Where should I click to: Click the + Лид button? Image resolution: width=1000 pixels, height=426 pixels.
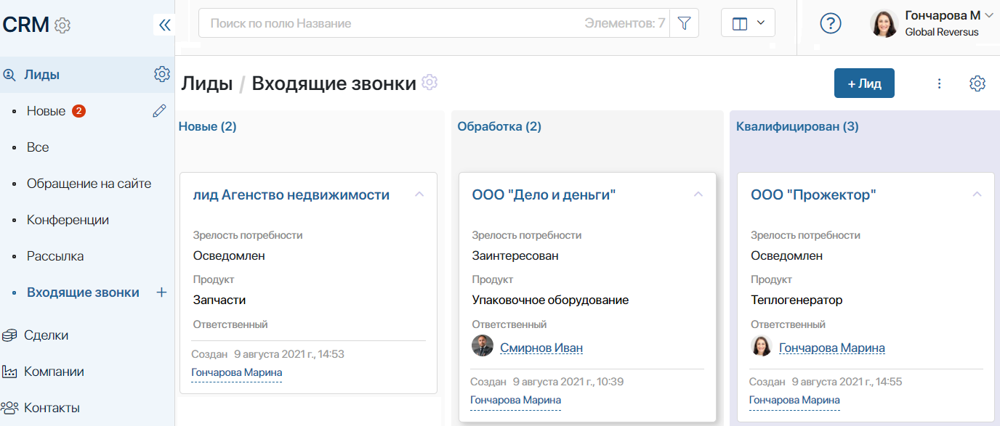864,83
